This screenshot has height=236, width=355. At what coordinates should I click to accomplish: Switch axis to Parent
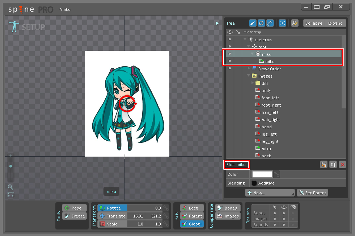192,216
